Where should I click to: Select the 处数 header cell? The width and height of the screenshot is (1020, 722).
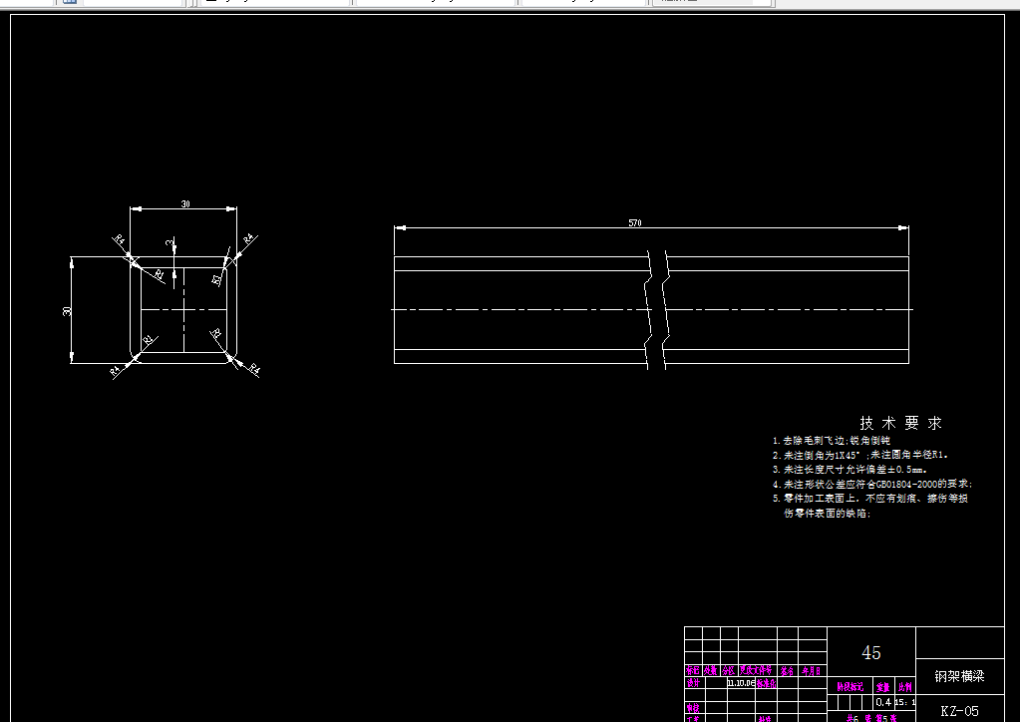click(710, 670)
